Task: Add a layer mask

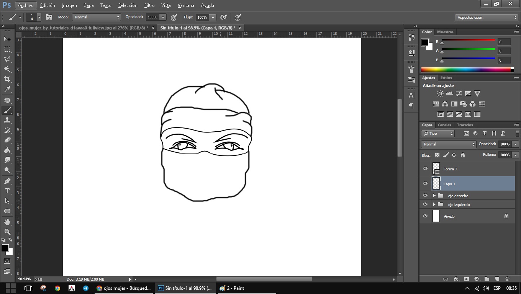Action: [x=466, y=279]
